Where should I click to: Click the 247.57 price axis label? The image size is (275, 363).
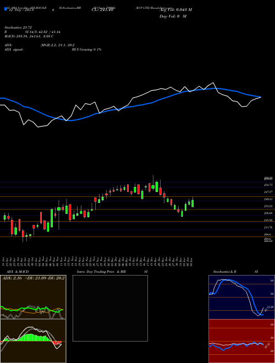click(x=268, y=192)
